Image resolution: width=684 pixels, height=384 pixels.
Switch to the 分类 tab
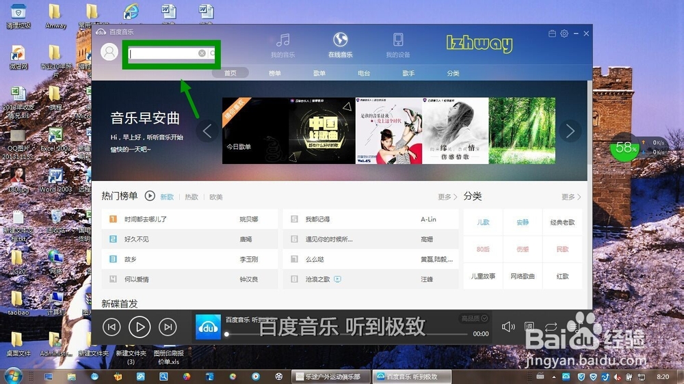click(x=453, y=73)
